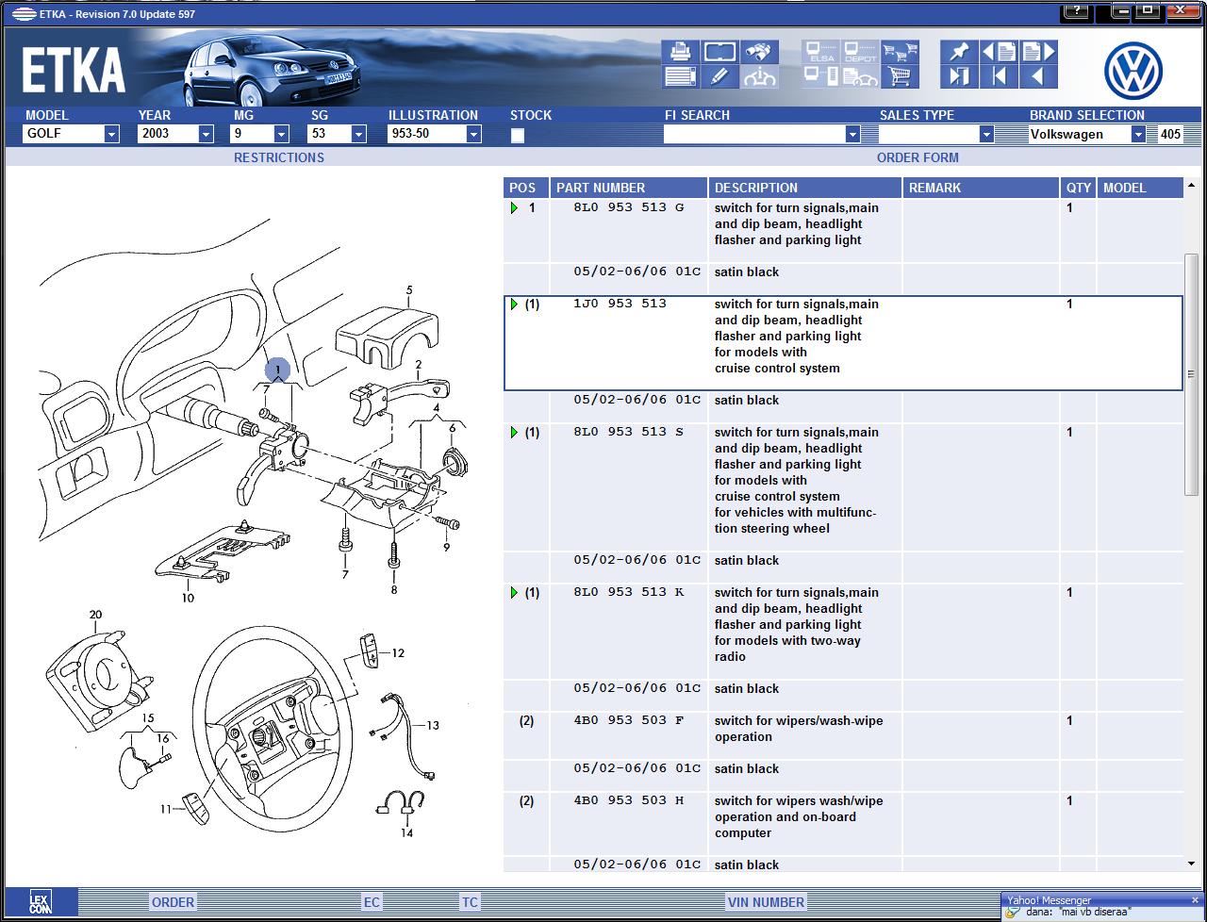This screenshot has width=1207, height=922.
Task: Go to next page document icon
Action: [1038, 52]
